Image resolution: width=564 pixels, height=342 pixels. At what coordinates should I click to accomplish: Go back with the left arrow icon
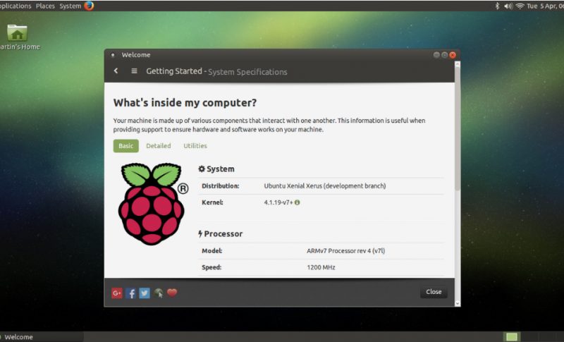(116, 71)
